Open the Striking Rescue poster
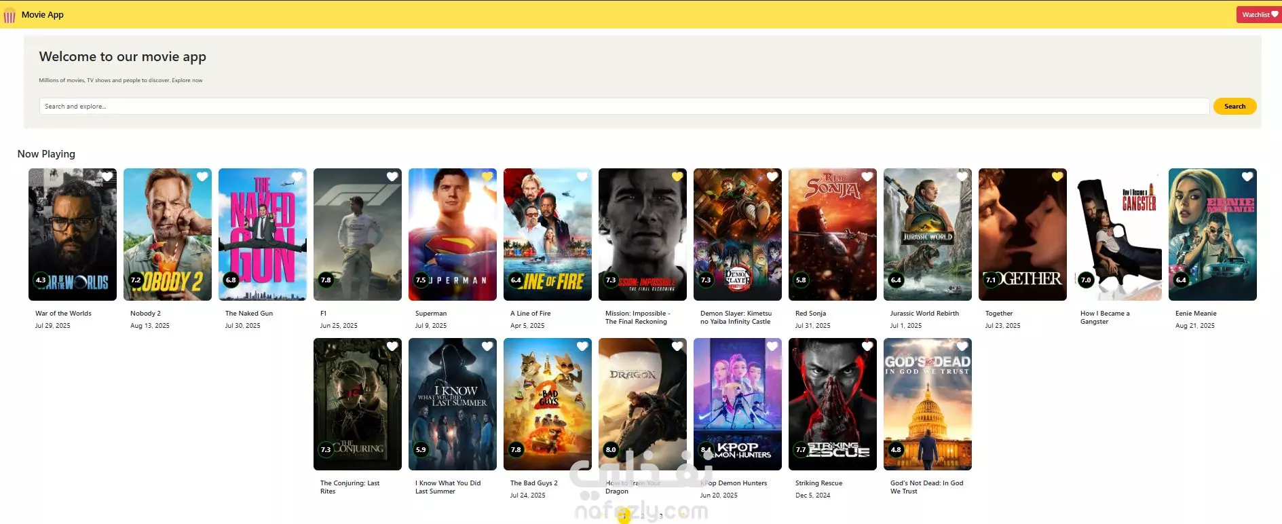Screen dimensions: 1282x524 pyautogui.click(x=833, y=405)
